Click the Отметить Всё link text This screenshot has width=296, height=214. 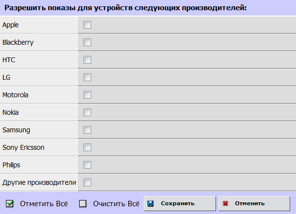pos(44,204)
